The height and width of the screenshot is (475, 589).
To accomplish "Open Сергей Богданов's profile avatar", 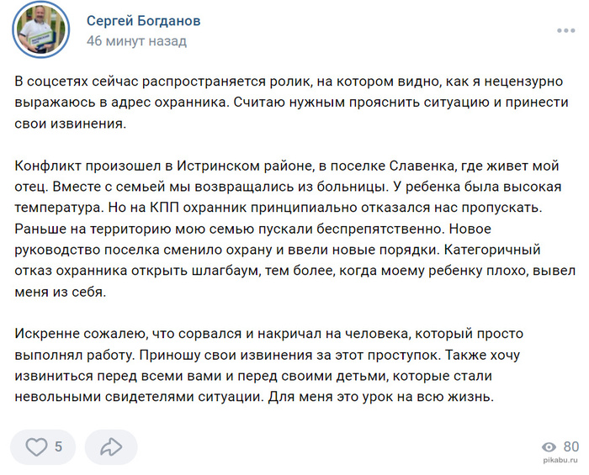I will [x=41, y=30].
